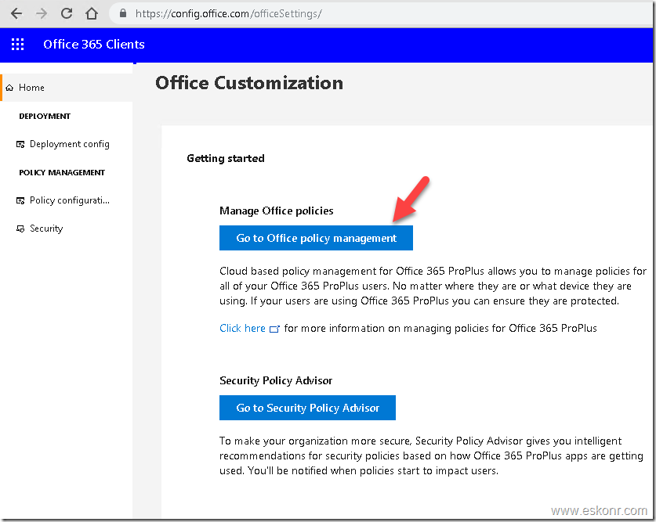Click the POLICY MANAGEMENT section heading
656x522 pixels.
(62, 172)
